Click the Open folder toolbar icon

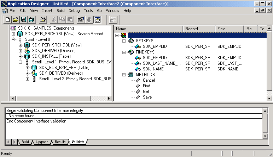[16, 20]
